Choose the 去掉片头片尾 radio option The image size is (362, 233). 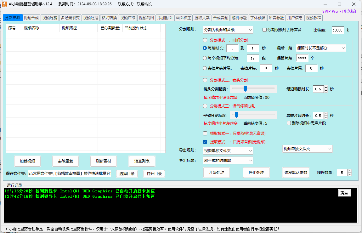click(x=205, y=68)
